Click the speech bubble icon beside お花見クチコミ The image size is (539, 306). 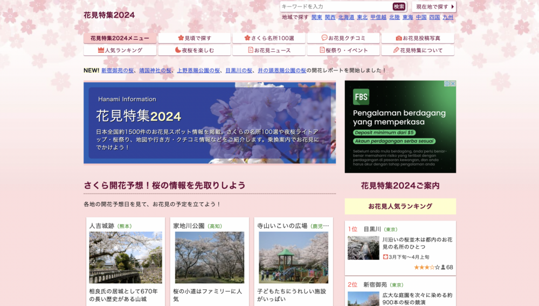(x=324, y=38)
